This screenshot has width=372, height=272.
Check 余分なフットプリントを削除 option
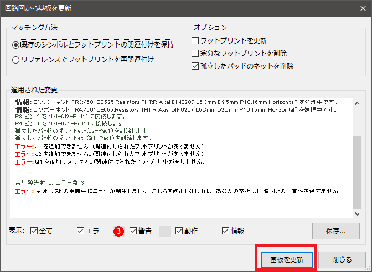195,54
